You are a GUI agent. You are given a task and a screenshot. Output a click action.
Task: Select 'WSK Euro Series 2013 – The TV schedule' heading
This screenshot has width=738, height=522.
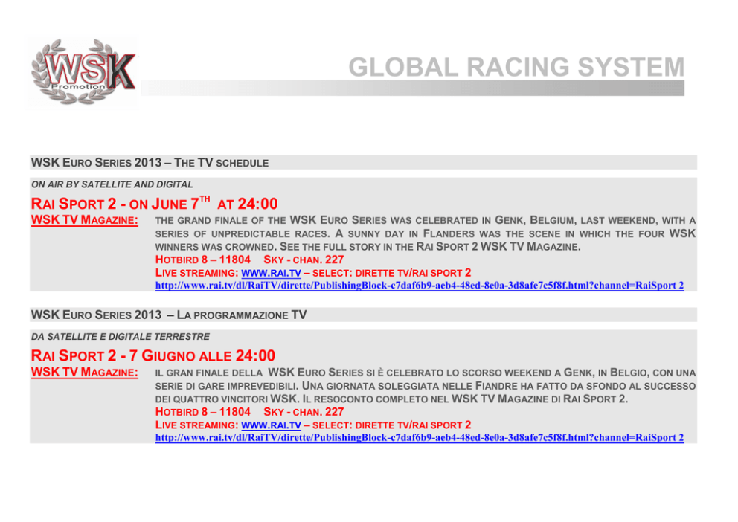[150, 163]
